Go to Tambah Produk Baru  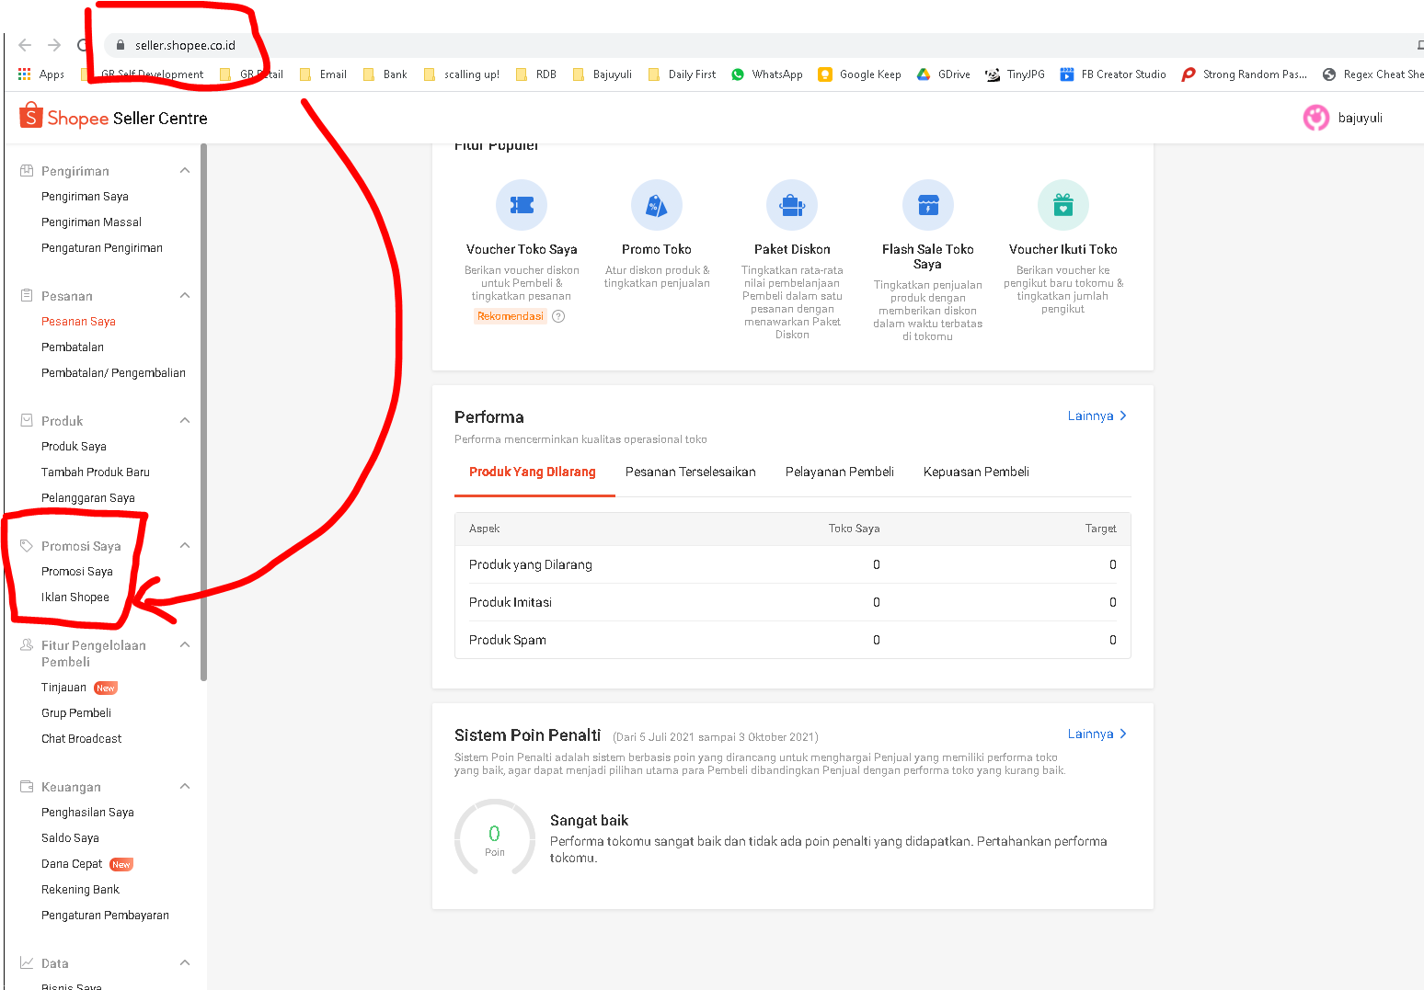pos(96,472)
